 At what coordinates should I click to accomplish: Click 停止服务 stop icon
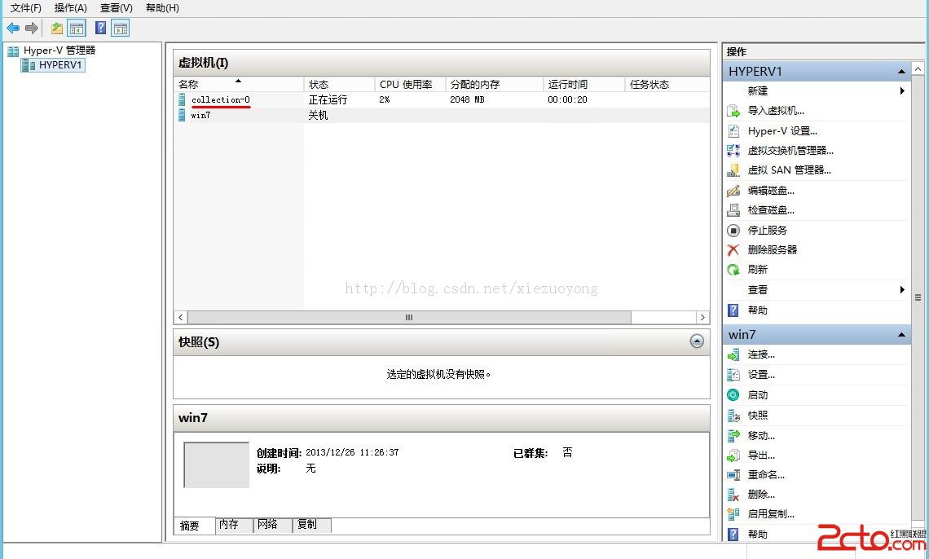click(x=733, y=230)
